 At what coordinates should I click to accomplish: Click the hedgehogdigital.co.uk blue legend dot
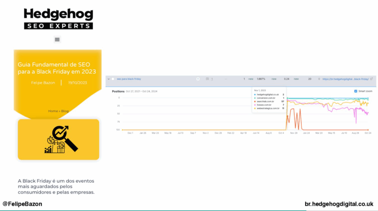(x=255, y=95)
